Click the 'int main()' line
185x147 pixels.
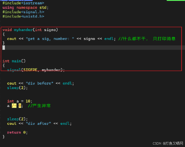click(x=14, y=61)
